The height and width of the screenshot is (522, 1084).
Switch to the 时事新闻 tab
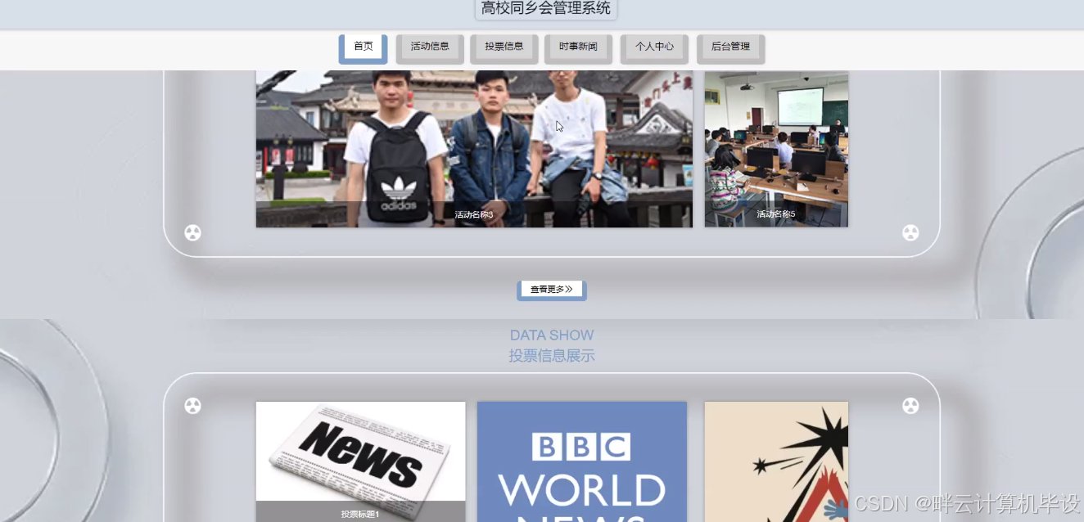pyautogui.click(x=578, y=48)
